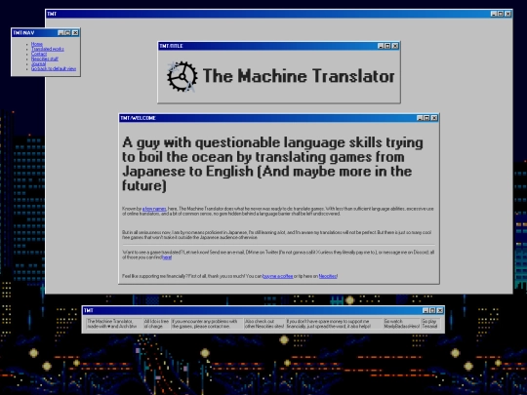Go to the Contact page link
Screen dimensions: 527x395
click(39, 54)
